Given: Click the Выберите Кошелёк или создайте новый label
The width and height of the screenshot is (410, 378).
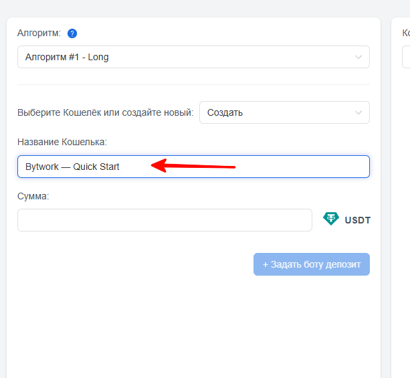Looking at the screenshot, I should [x=105, y=112].
